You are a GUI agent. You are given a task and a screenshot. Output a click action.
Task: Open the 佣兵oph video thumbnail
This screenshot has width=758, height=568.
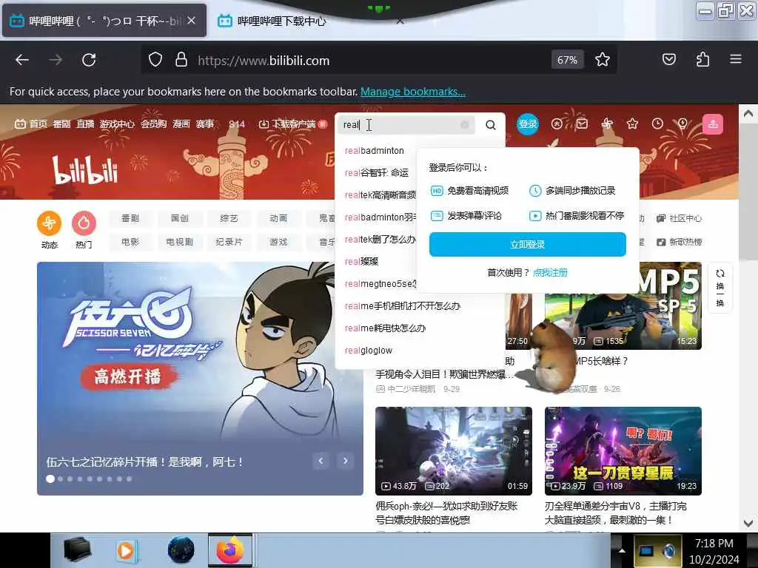coord(454,451)
